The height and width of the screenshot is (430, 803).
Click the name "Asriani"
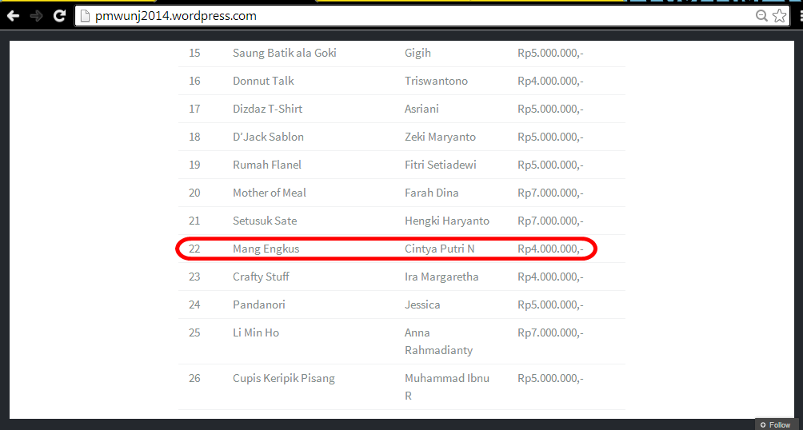(421, 109)
